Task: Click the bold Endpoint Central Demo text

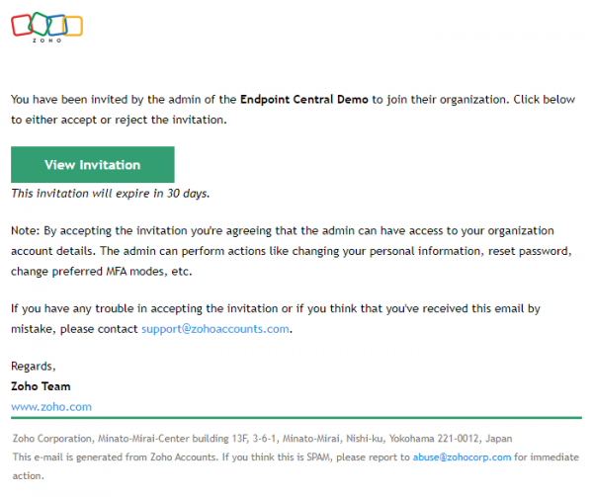Action: click(303, 100)
